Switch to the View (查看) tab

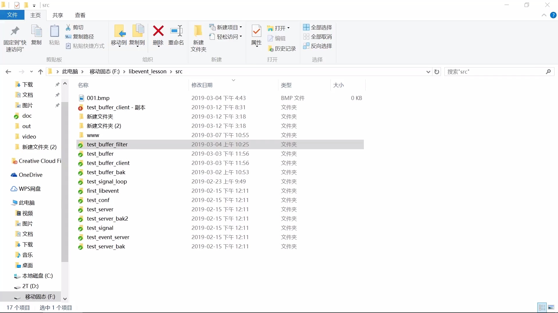point(80,15)
